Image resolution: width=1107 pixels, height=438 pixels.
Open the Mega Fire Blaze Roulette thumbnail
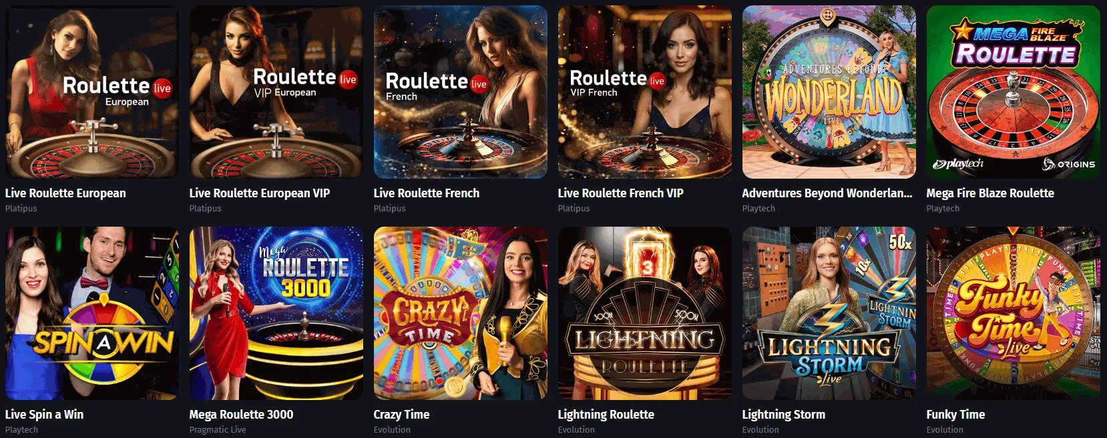click(x=1014, y=92)
